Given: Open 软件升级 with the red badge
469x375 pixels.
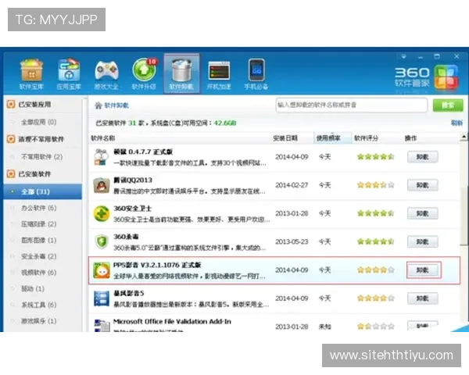Looking at the screenshot, I should coord(144,72).
